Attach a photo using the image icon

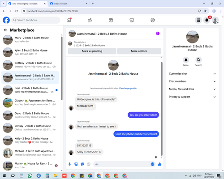76,164
